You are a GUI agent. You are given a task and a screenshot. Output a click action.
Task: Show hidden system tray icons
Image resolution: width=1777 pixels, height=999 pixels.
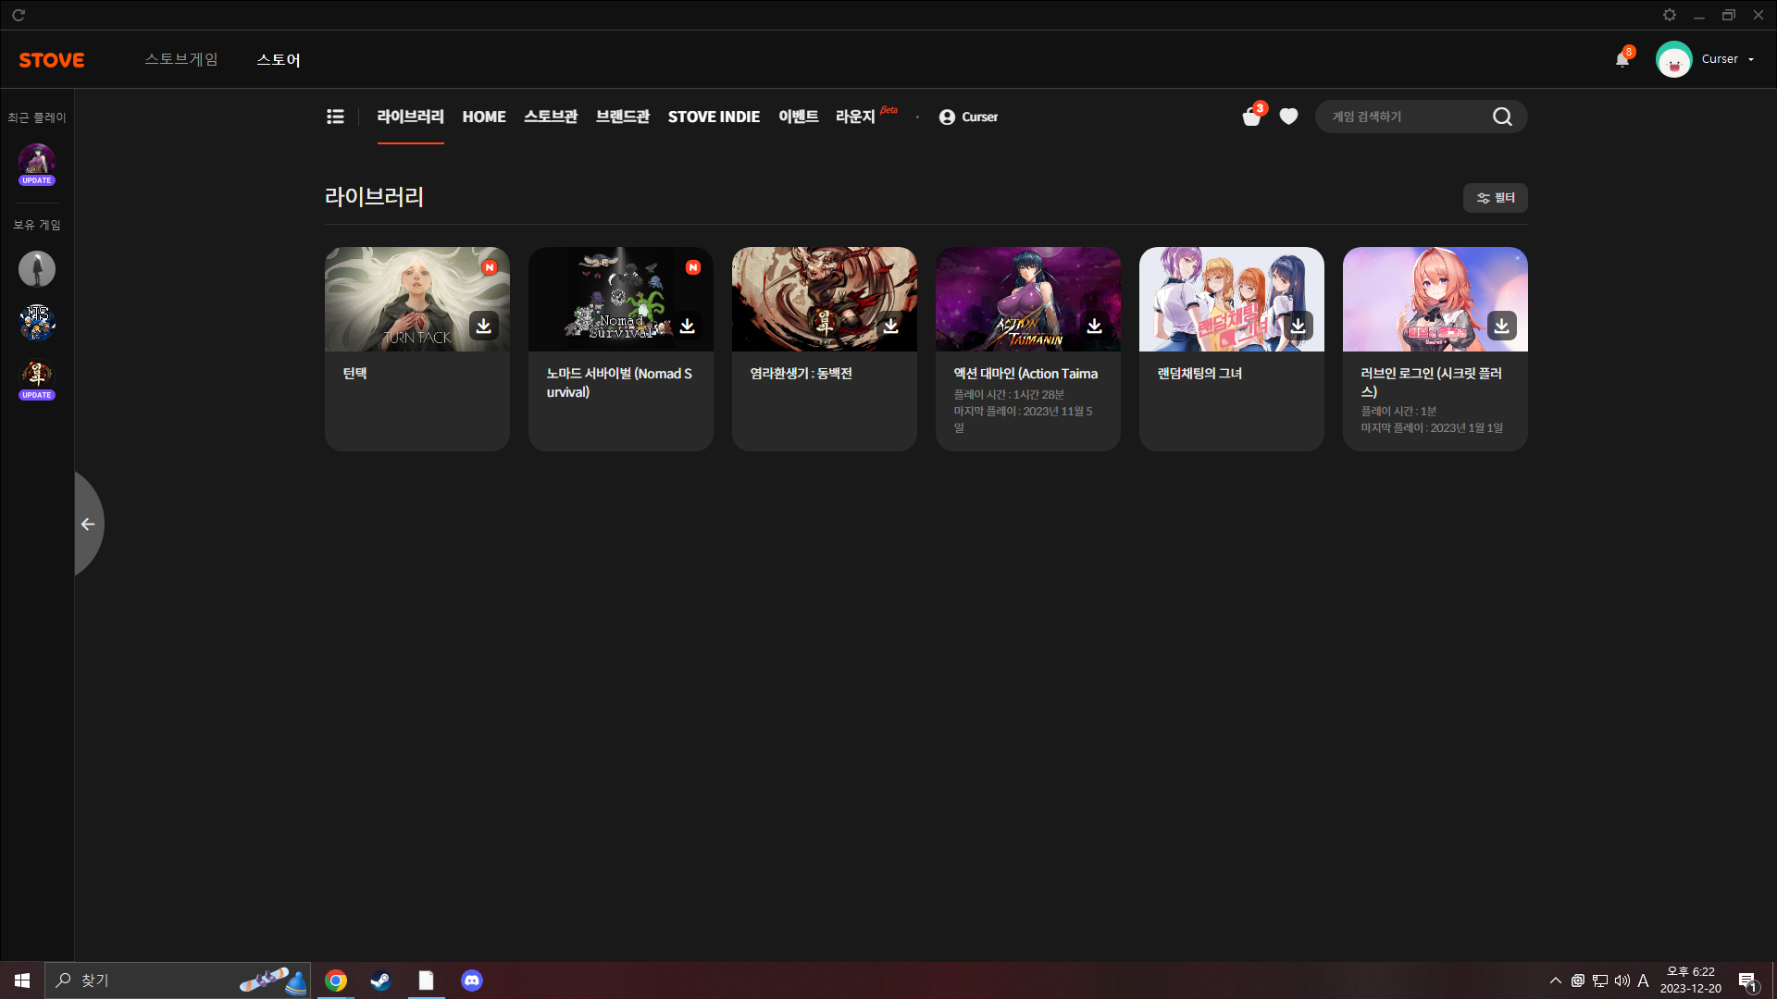click(x=1556, y=980)
